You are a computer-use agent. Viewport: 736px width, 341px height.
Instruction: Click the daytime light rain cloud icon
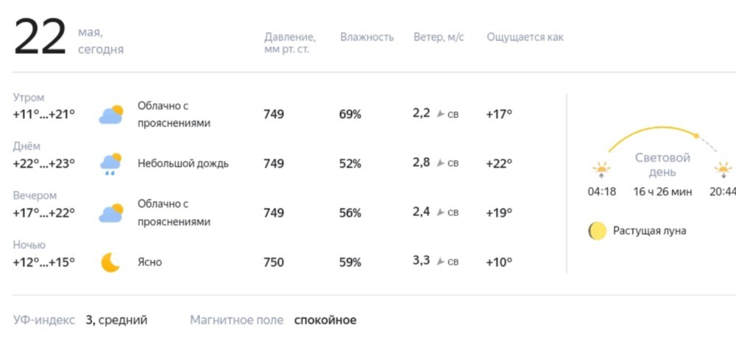[111, 164]
